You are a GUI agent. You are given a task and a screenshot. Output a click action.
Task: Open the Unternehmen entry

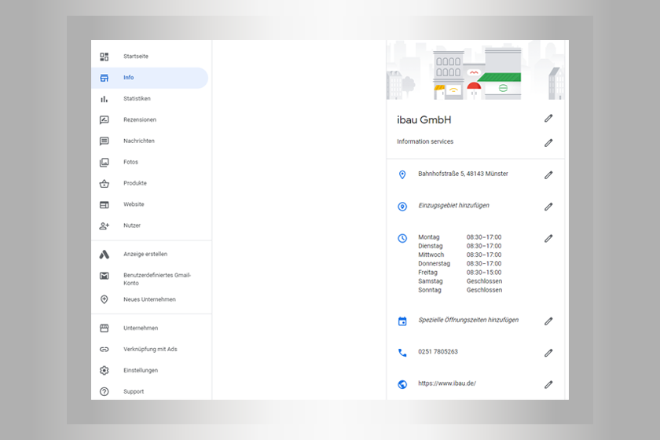tap(151, 328)
